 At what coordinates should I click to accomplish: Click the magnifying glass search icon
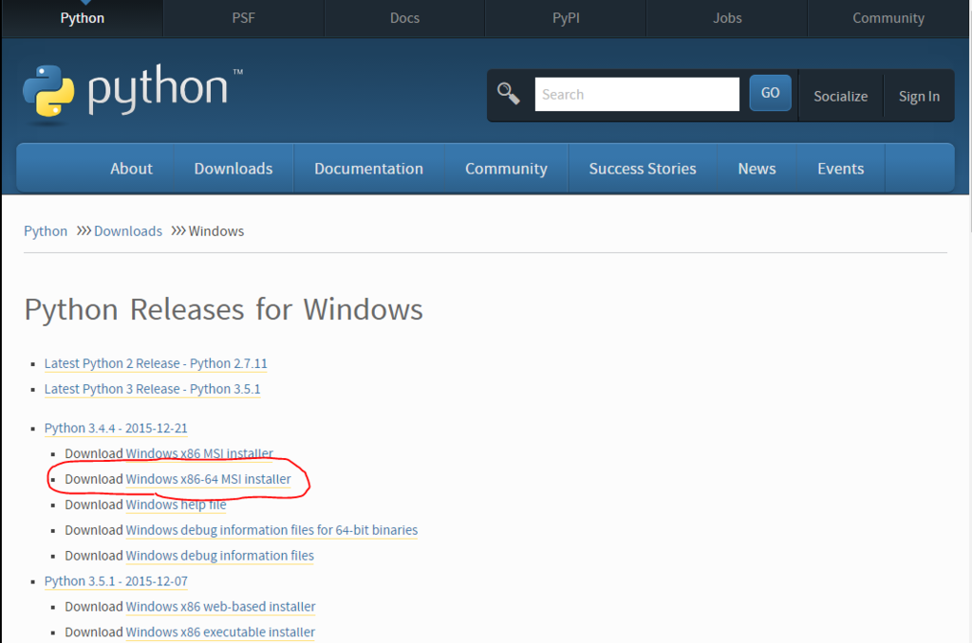point(509,94)
